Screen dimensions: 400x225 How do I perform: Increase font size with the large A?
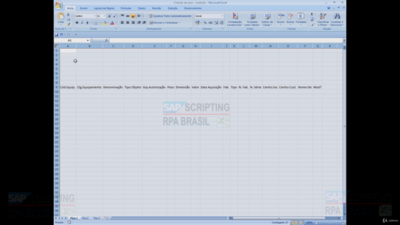[x=109, y=16]
